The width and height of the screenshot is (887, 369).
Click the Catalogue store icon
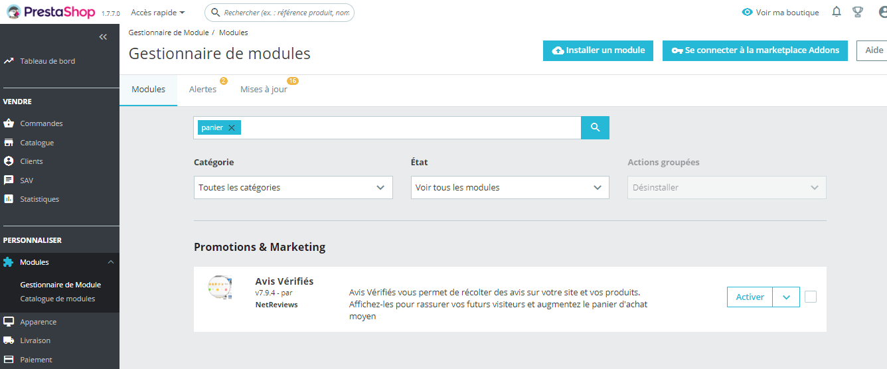coord(9,143)
